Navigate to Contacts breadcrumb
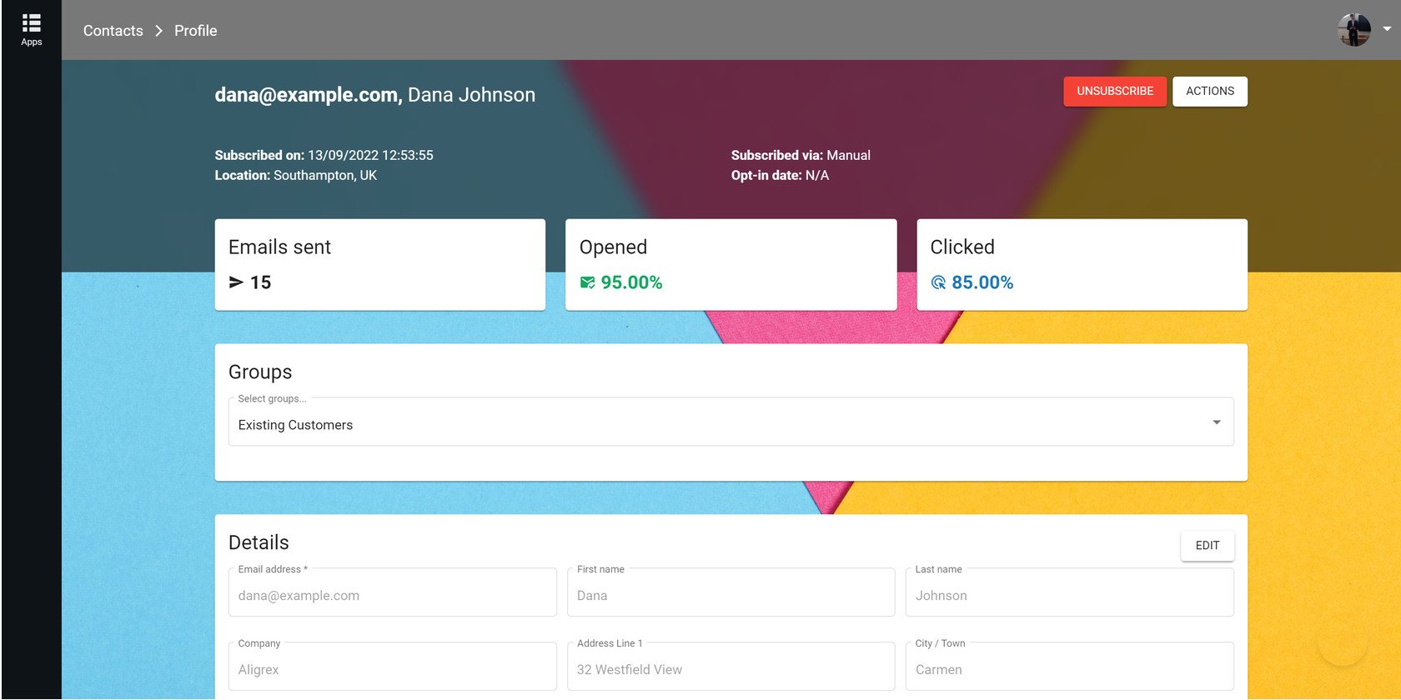The image size is (1401, 700). point(113,31)
